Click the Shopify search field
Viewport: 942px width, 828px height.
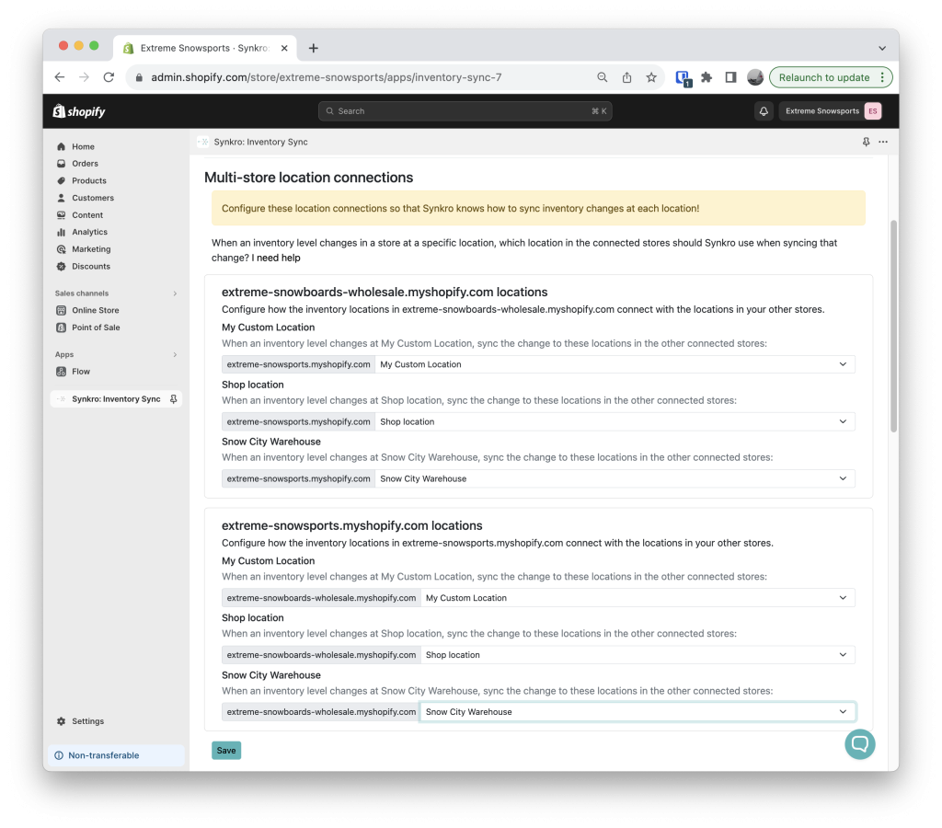(465, 111)
